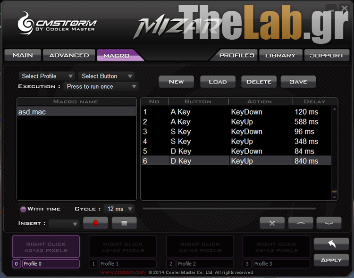The image size is (354, 278).
Task: Expand the Execution mode dropdown
Action: [x=101, y=86]
